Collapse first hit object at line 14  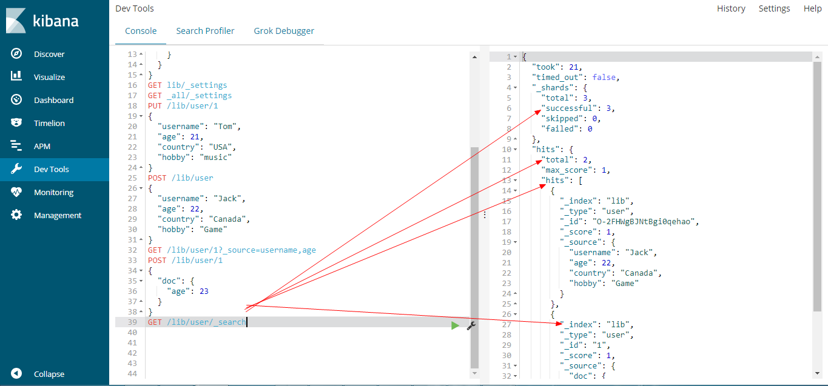pos(516,190)
